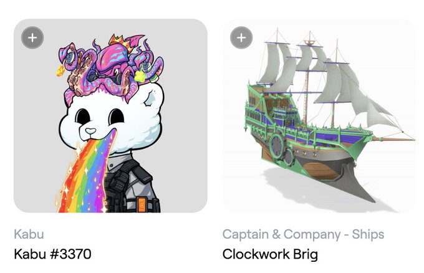Open Captain & Company - Ships collection
Image resolution: width=424 pixels, height=273 pixels.
(x=303, y=234)
